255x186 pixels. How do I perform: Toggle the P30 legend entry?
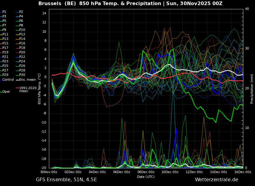(22, 75)
